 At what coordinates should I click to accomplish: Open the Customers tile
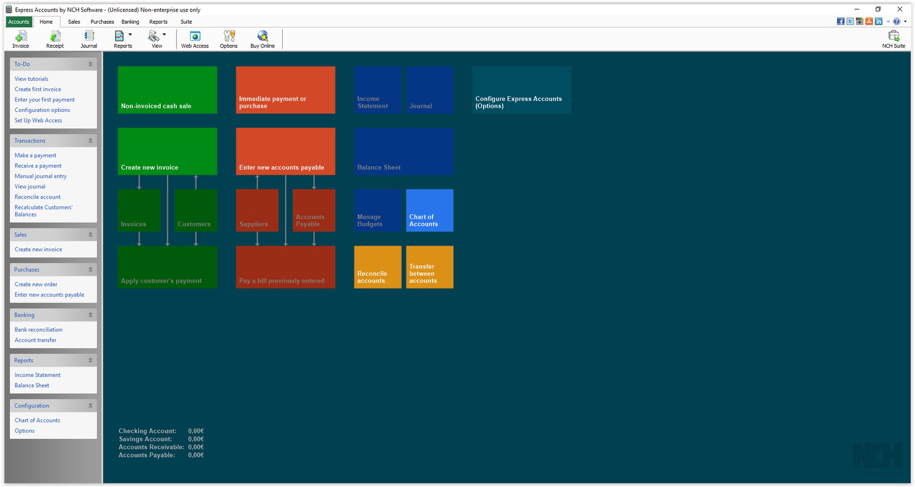[x=196, y=211]
